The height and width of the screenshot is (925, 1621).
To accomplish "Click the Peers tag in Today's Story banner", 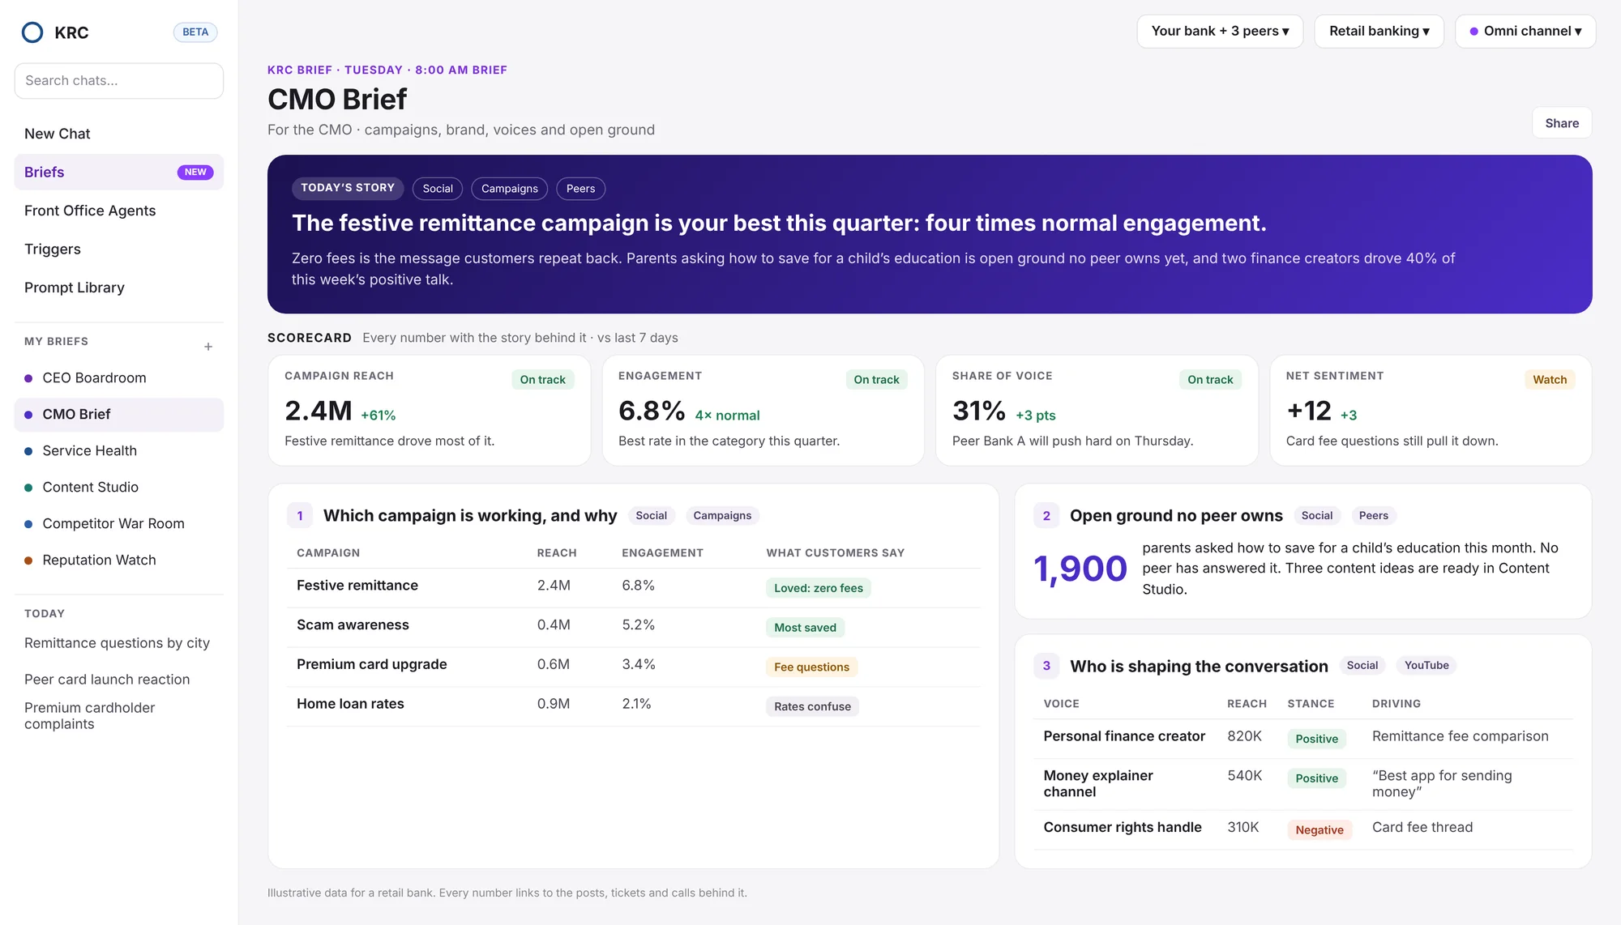I will tap(580, 189).
